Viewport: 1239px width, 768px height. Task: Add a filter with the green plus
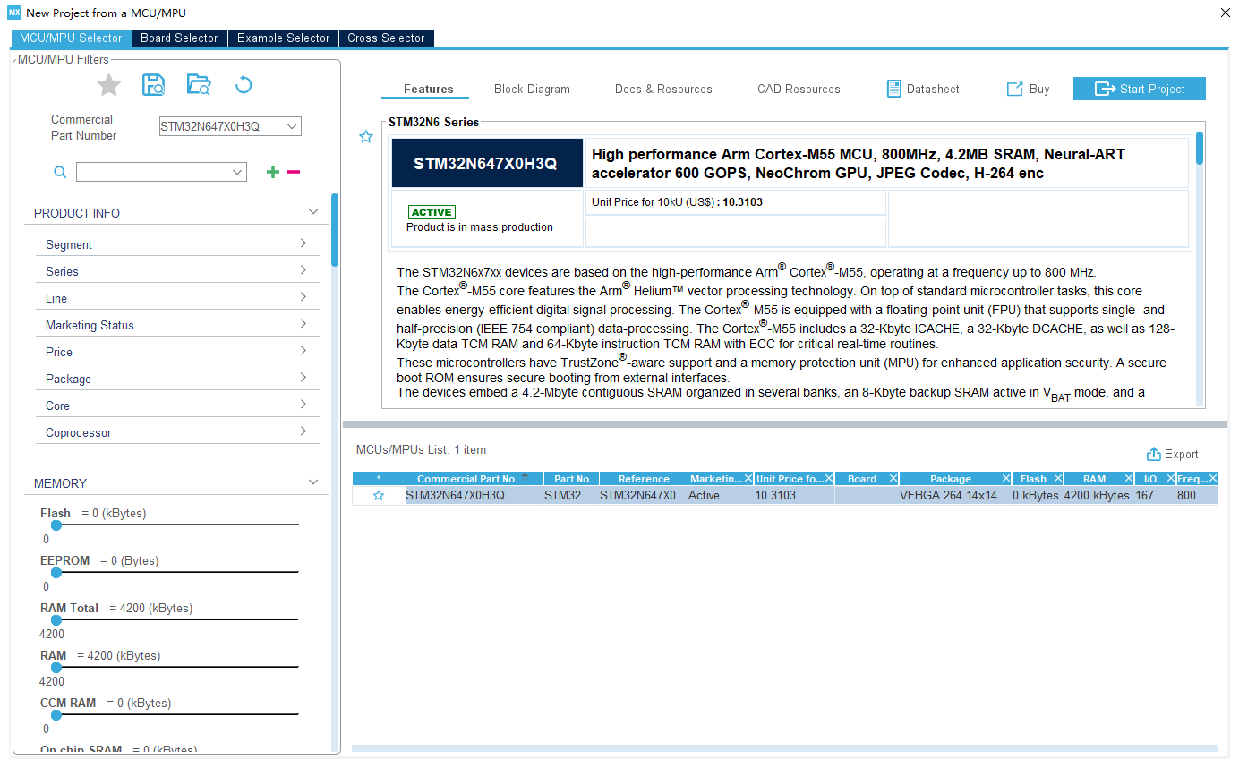(273, 172)
